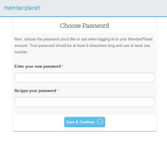Click the memberplanet logo

tap(22, 8)
